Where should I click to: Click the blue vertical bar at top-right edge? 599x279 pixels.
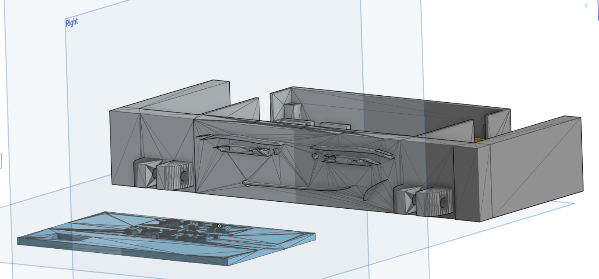click(x=598, y=10)
